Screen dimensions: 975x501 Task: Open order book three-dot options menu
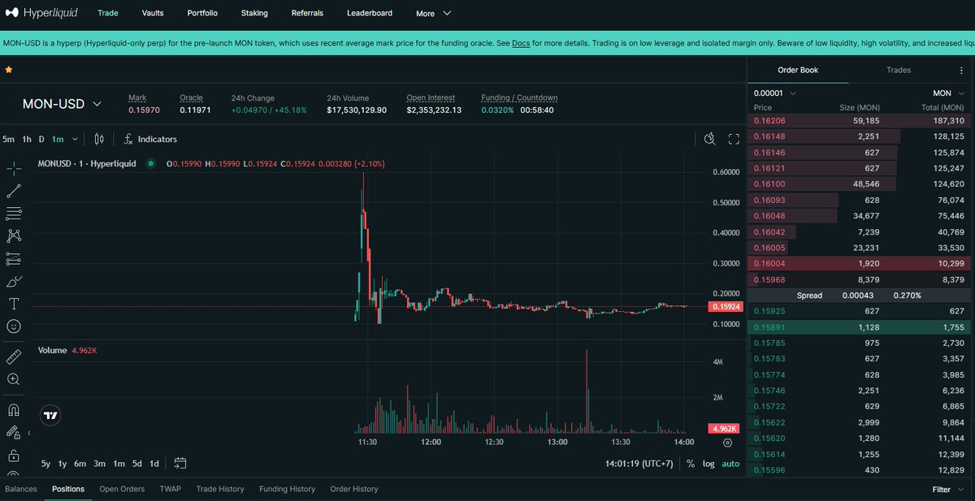point(962,71)
